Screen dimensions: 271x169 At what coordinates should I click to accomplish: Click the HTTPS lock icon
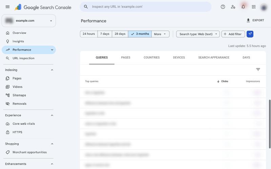7,132
